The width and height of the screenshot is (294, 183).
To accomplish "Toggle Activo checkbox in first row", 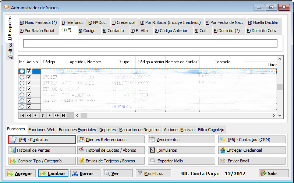I will tap(29, 71).
